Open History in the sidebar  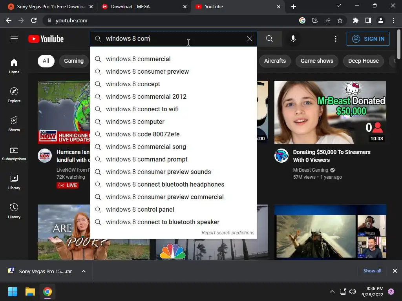14,211
